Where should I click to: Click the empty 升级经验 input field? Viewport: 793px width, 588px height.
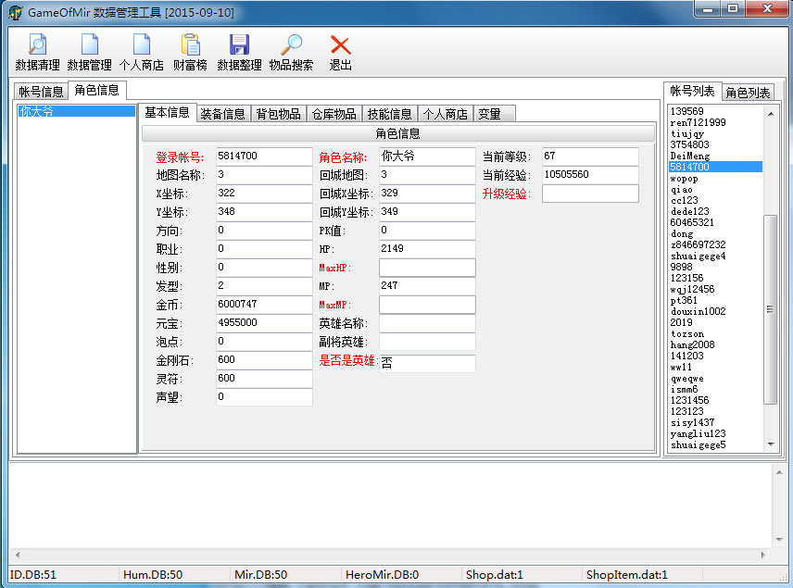pos(590,194)
